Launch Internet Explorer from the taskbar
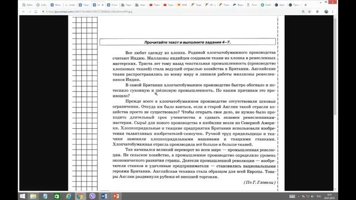356x200 pixels. click(68, 196)
